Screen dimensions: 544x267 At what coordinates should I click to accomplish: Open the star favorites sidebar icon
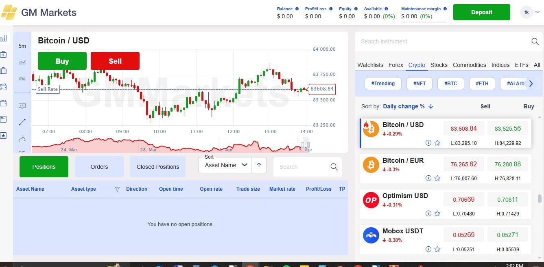pos(3,136)
